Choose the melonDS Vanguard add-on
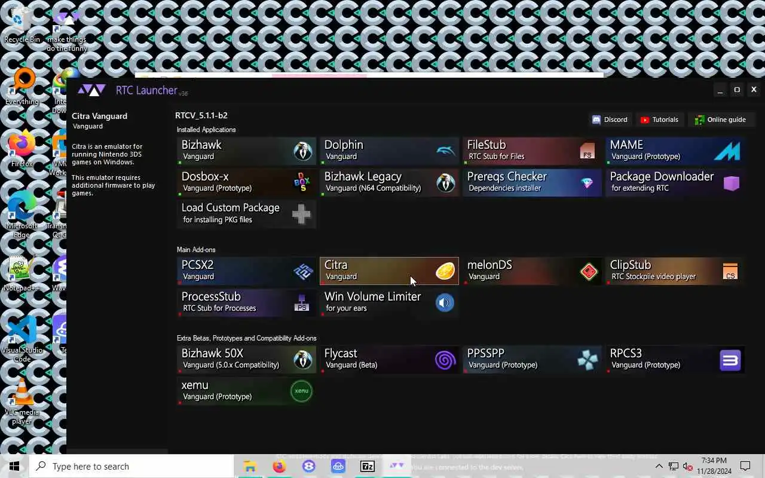The image size is (765, 478). tap(532, 271)
